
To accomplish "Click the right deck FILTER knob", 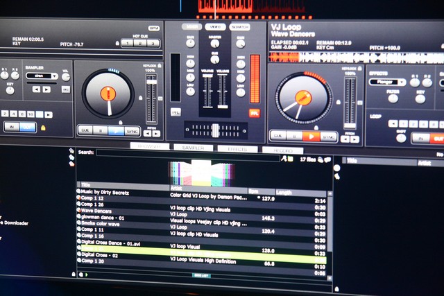I will 393,98.
